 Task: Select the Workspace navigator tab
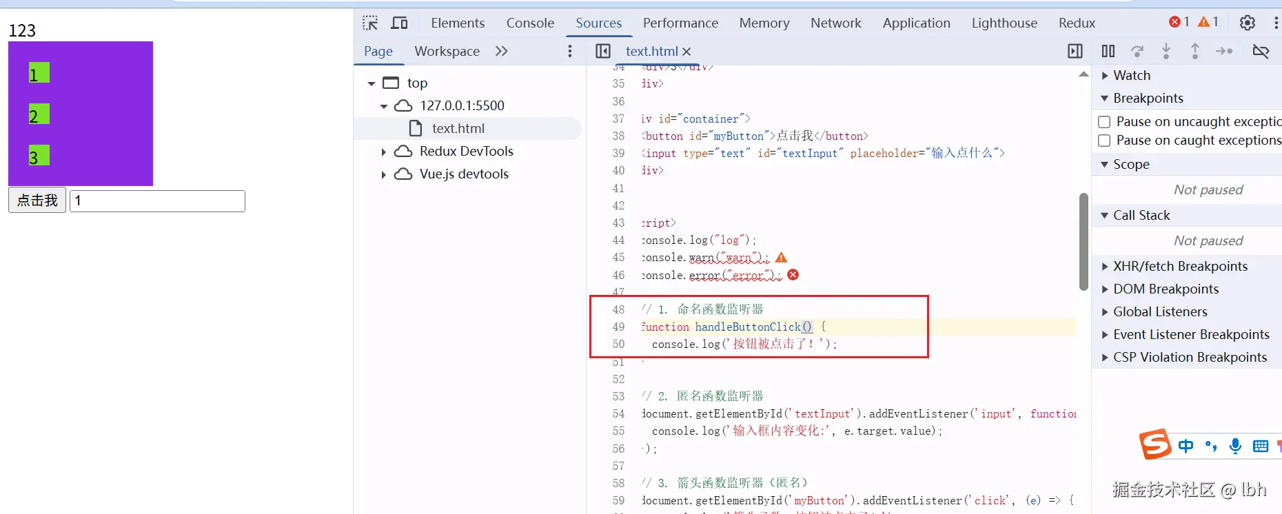click(447, 51)
